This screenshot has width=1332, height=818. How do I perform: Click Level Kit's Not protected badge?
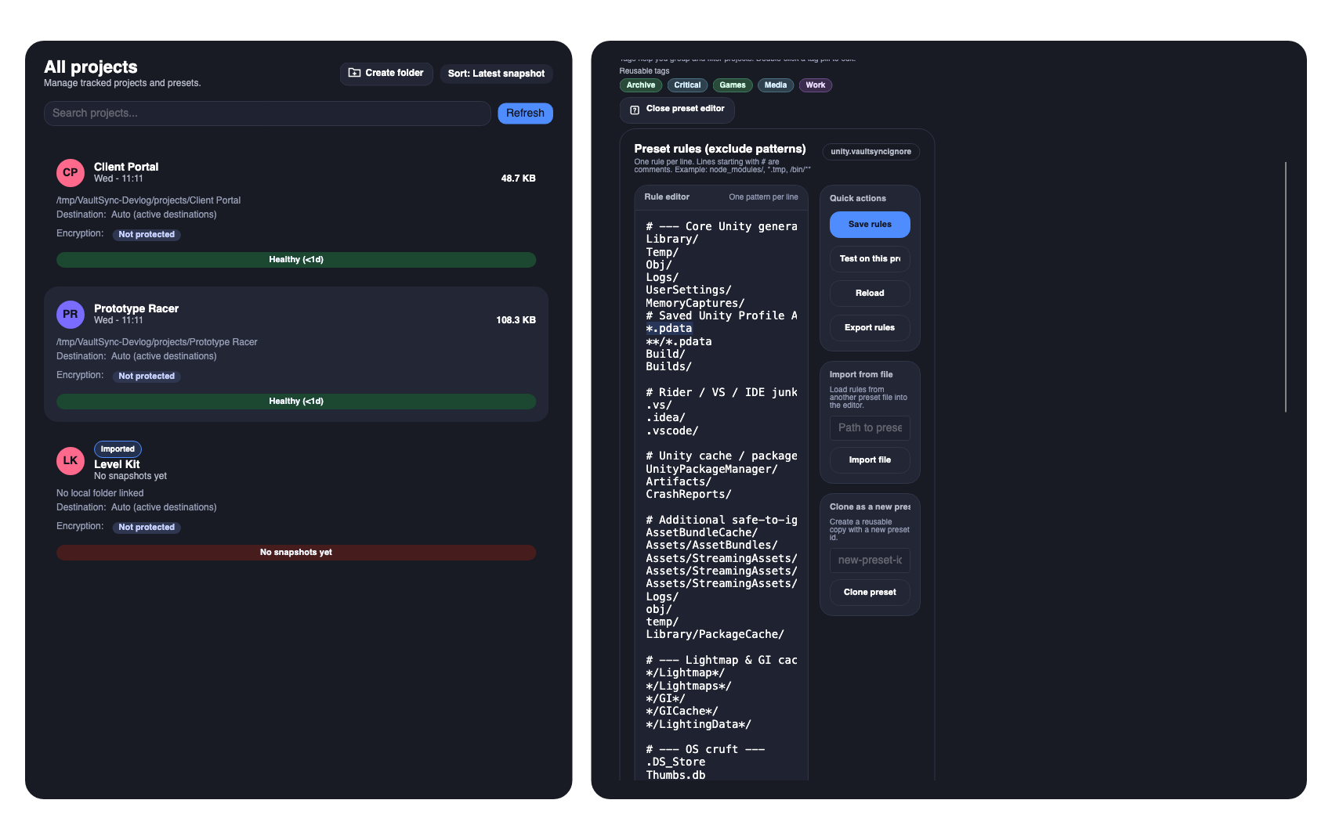coord(147,528)
